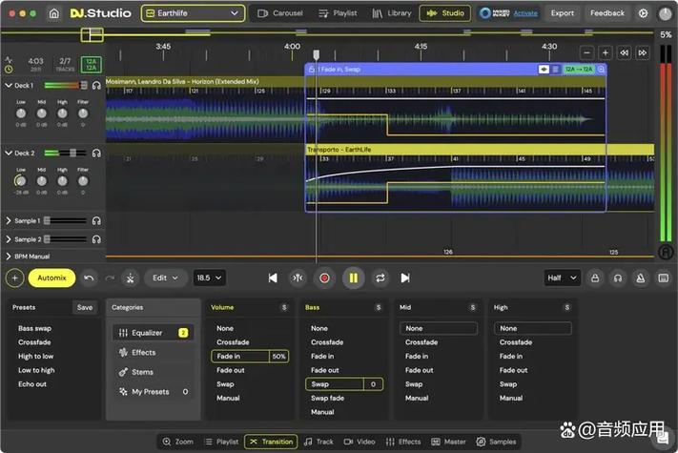Click the Automix button
Image resolution: width=678 pixels, height=453 pixels.
pos(51,278)
